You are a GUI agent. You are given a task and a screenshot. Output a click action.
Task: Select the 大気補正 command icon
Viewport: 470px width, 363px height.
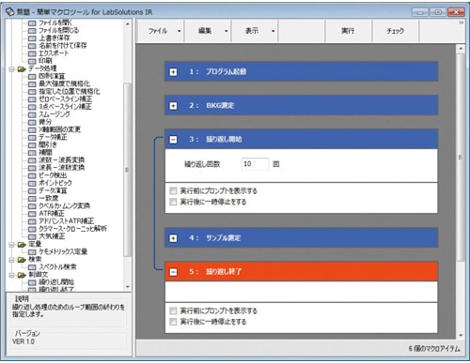(32, 236)
